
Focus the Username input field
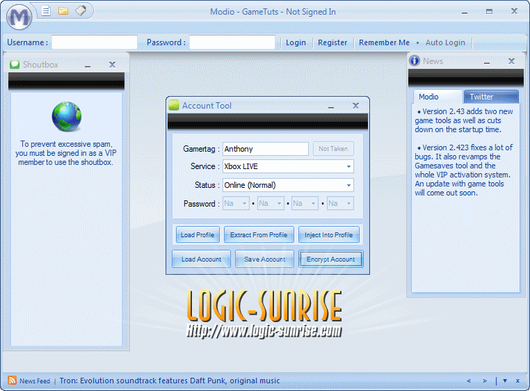click(95, 42)
